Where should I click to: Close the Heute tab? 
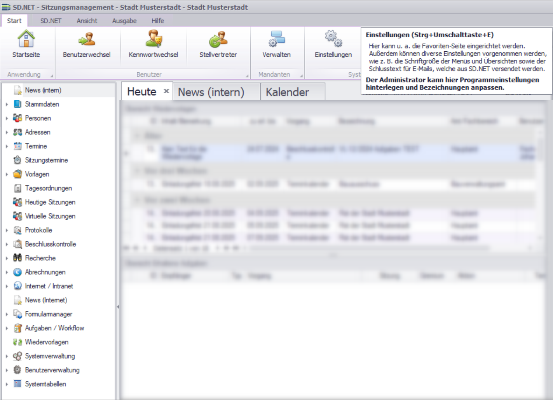point(166,91)
